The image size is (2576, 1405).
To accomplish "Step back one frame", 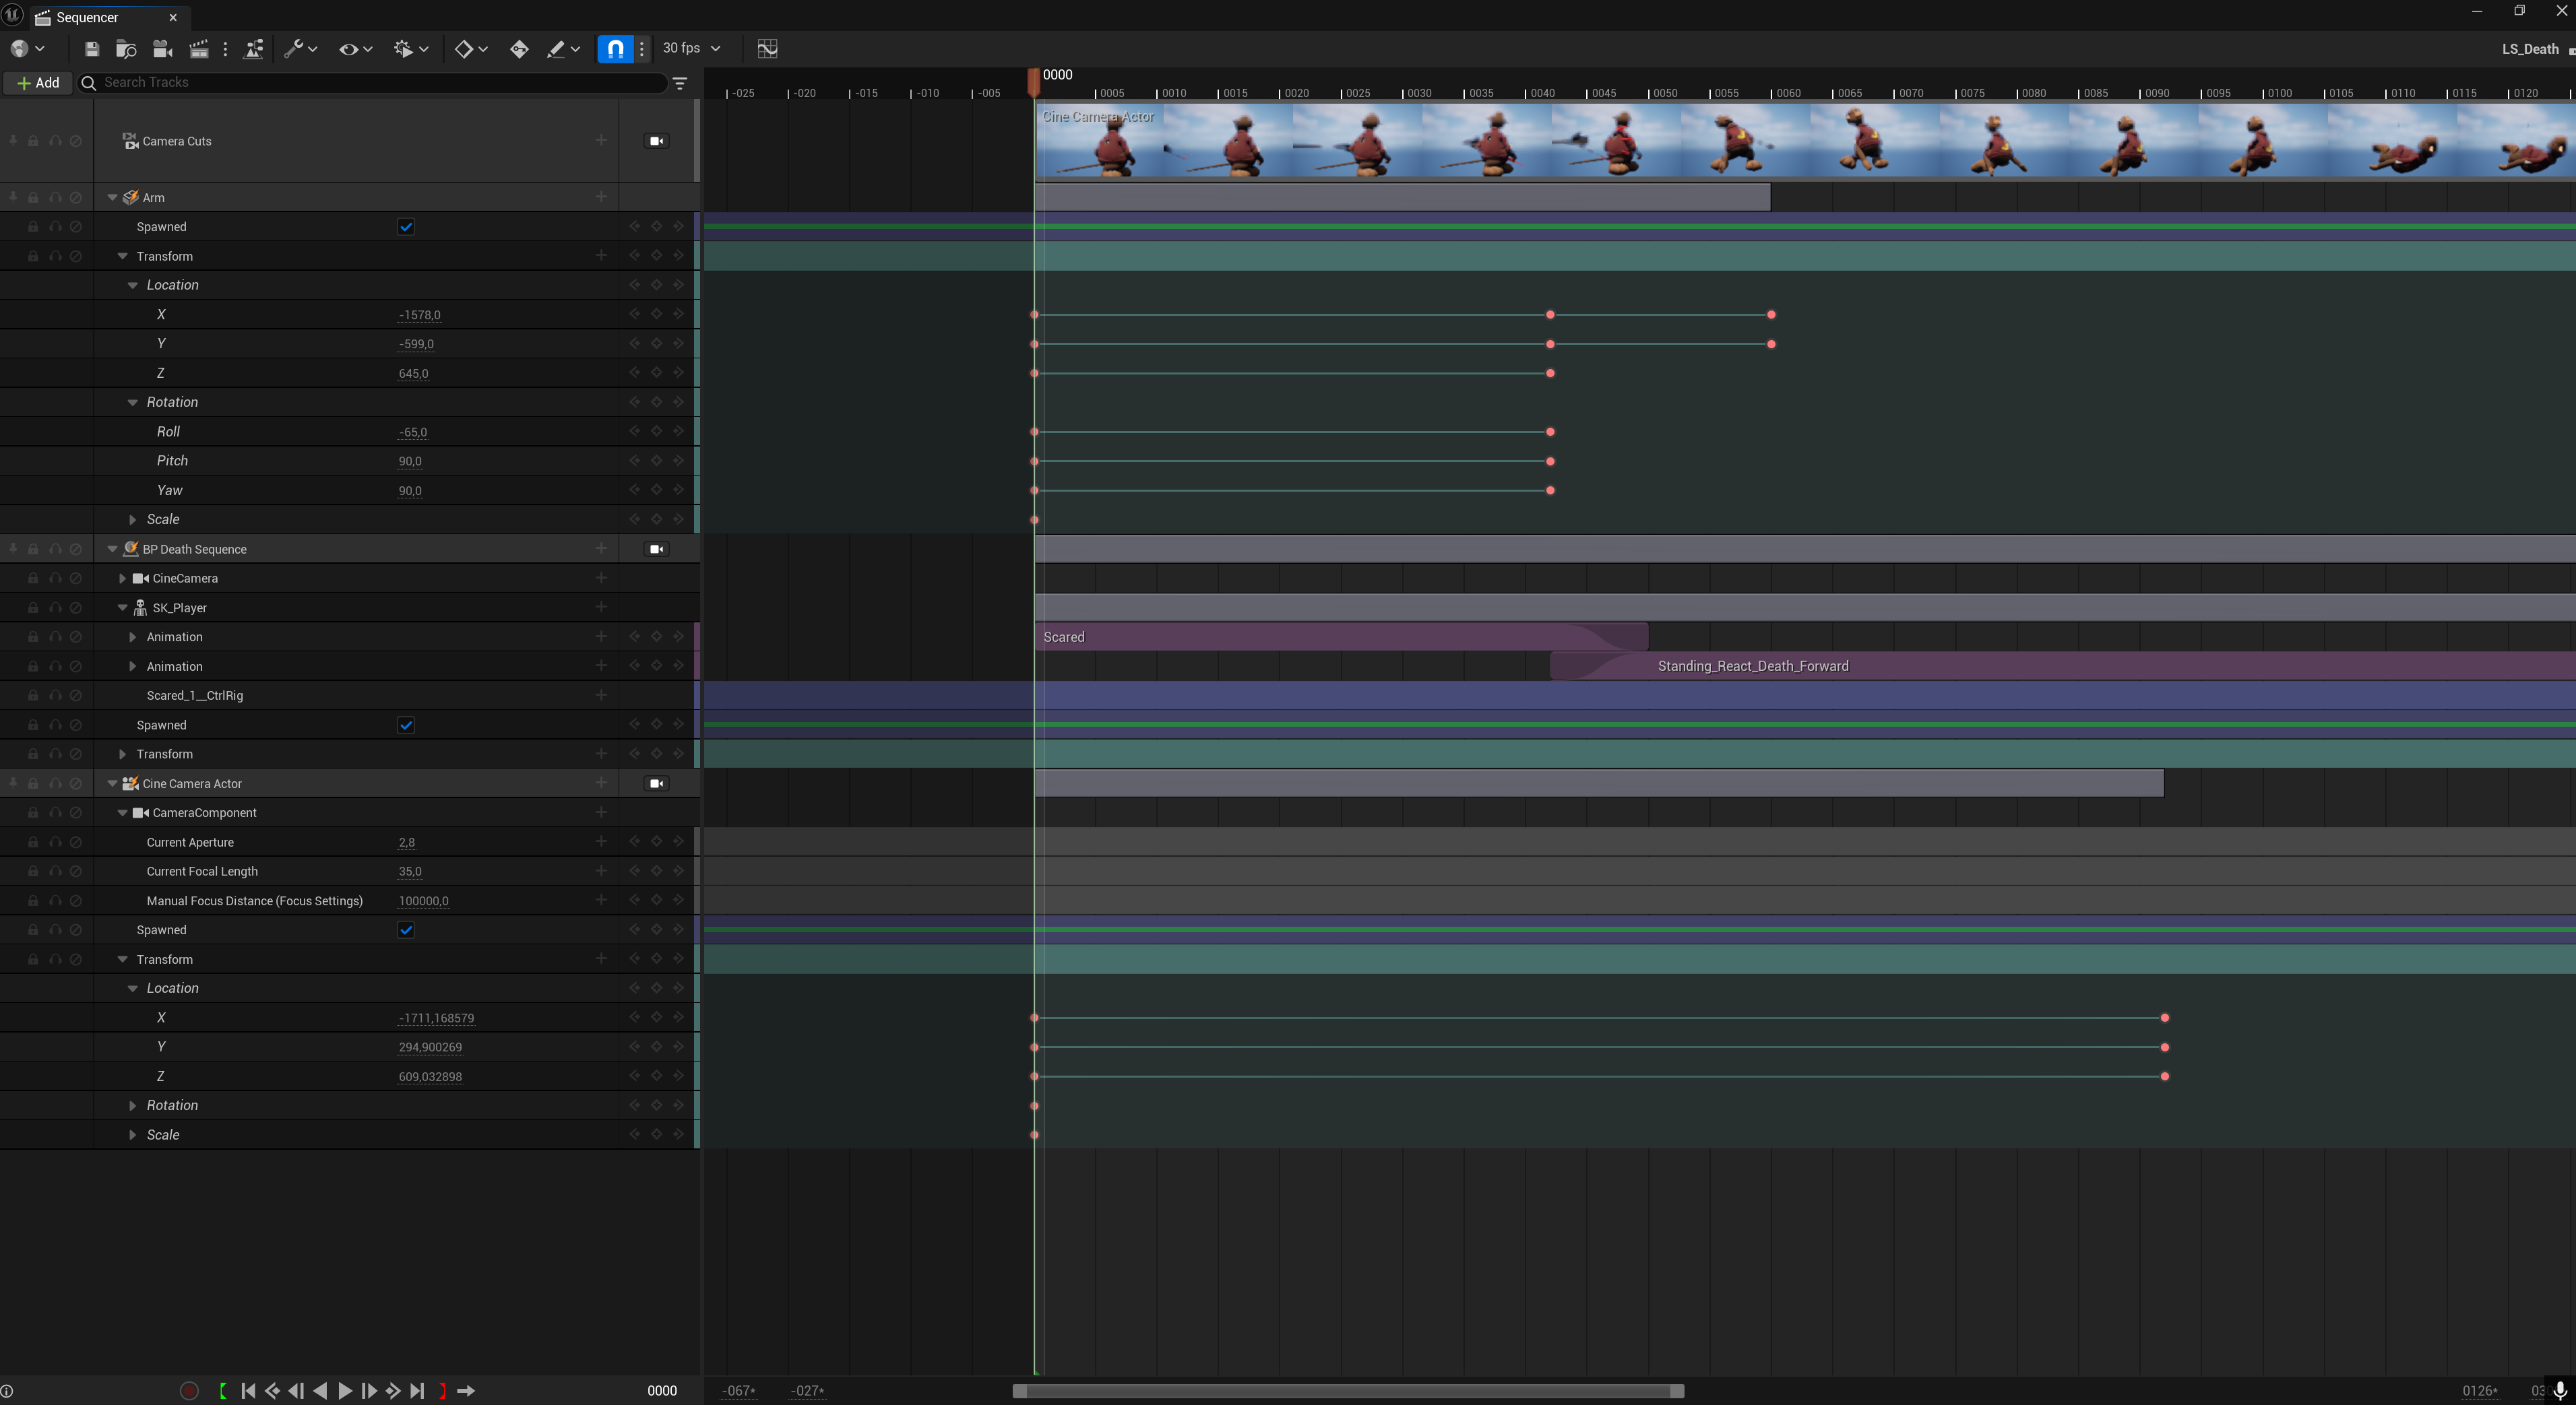I will click(296, 1390).
